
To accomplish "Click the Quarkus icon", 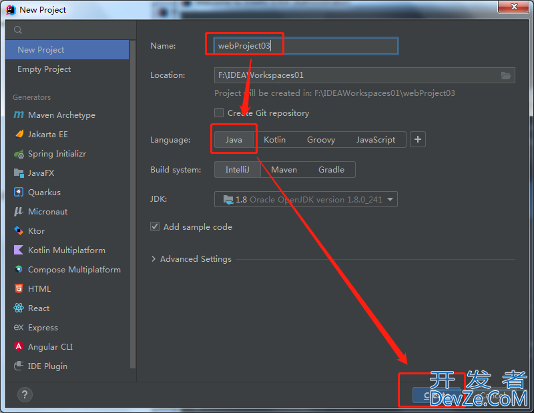I will 19,192.
